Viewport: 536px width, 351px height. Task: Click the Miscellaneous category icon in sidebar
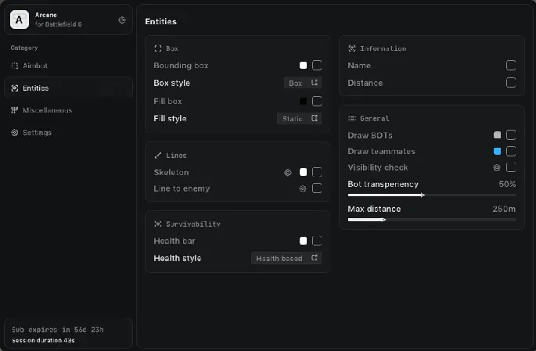tap(14, 110)
